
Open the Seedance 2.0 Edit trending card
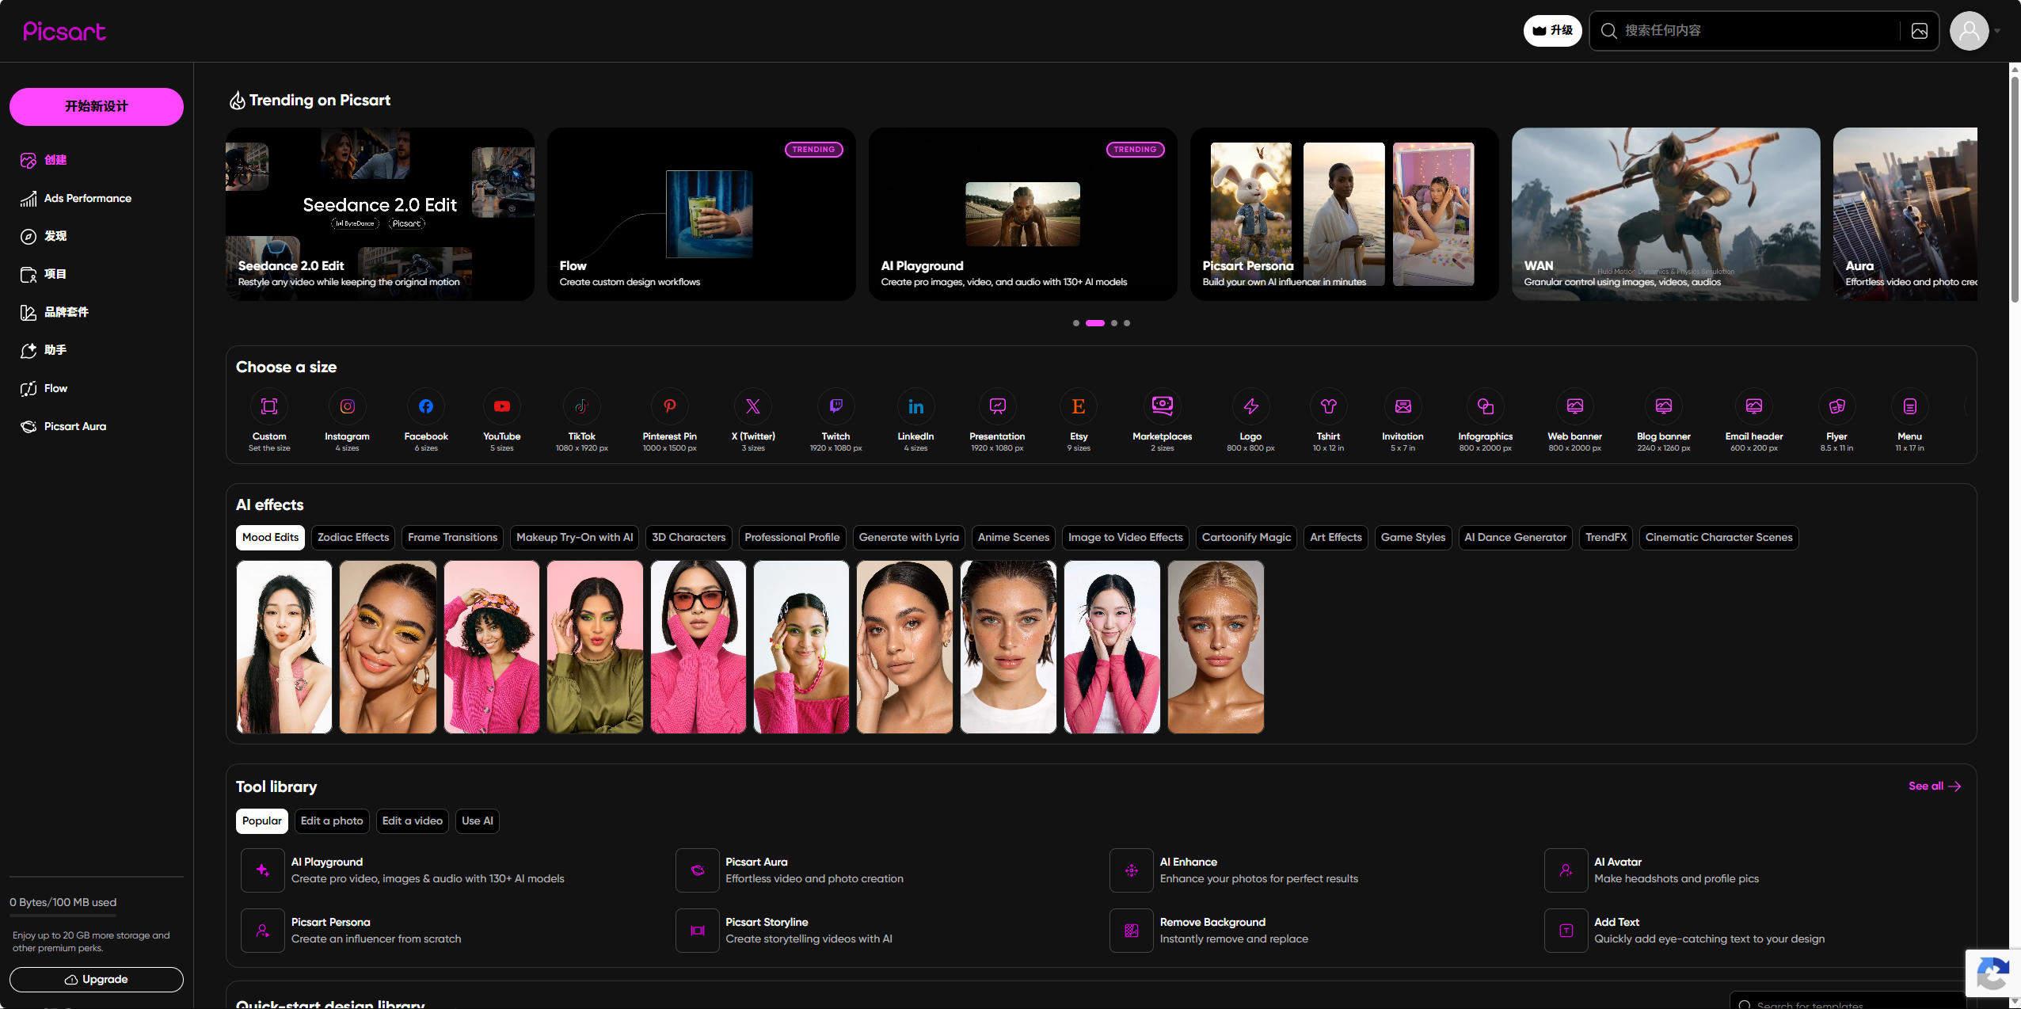coord(380,214)
